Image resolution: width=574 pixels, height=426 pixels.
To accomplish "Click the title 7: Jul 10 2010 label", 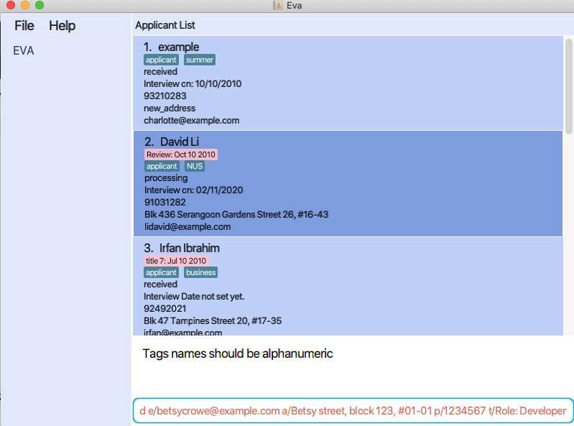I will 176,261.
